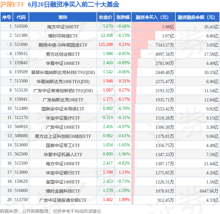
Task: Click the fund name 博时可转债ETF
Action: tap(63, 36)
